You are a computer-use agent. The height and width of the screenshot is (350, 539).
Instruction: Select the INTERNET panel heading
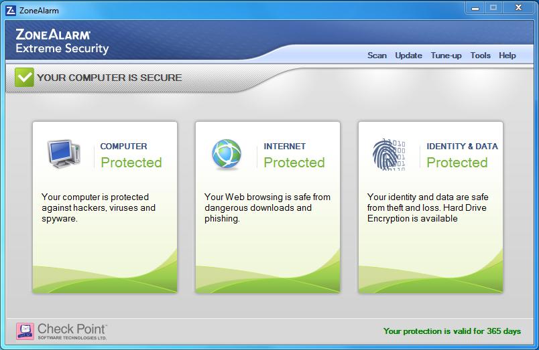(x=285, y=146)
